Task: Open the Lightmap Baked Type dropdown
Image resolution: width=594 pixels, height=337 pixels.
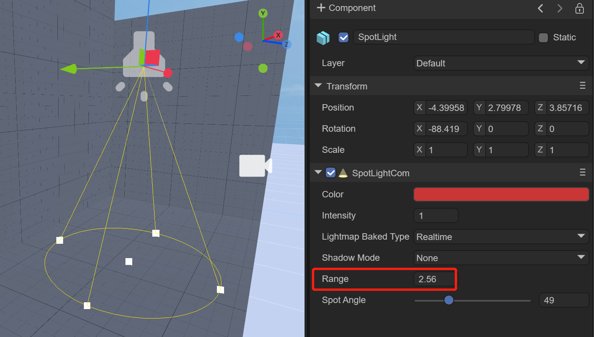Action: [x=501, y=237]
